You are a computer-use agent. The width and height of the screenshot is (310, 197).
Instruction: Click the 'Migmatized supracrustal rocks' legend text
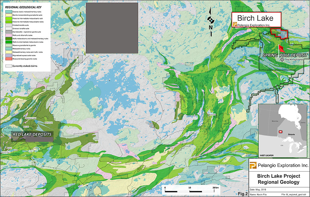pyautogui.click(x=24, y=56)
